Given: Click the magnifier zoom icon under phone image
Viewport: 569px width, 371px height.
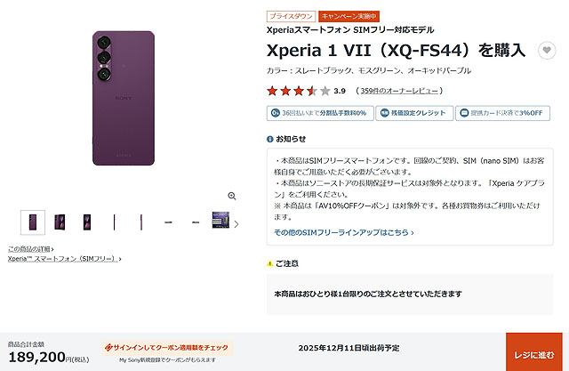Looking at the screenshot, I should (x=232, y=196).
